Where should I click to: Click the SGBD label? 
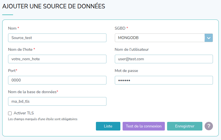tap(121, 28)
